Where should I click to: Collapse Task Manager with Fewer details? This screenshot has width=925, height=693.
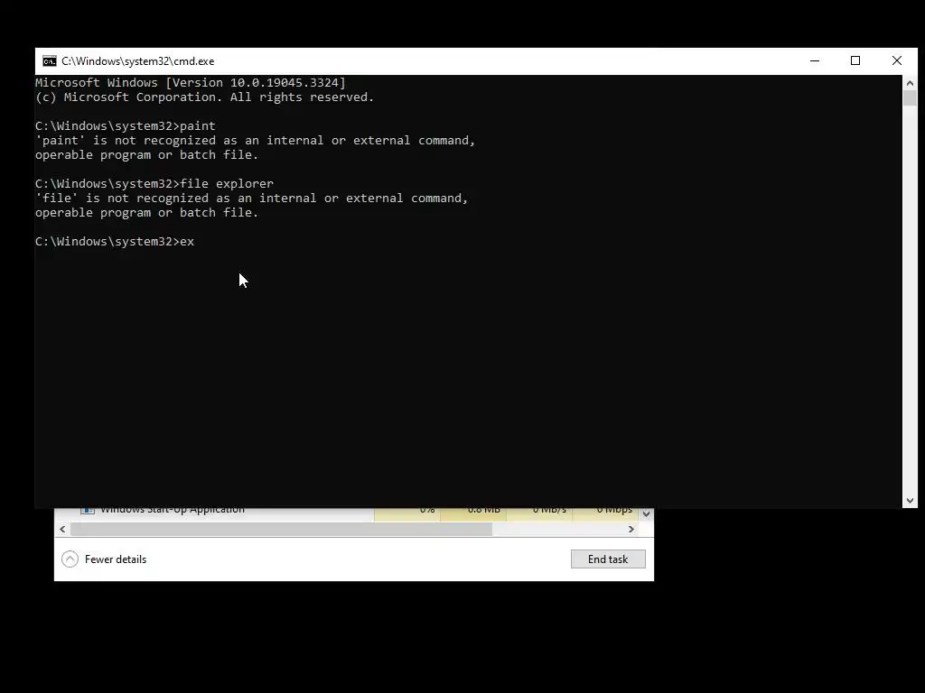[105, 559]
